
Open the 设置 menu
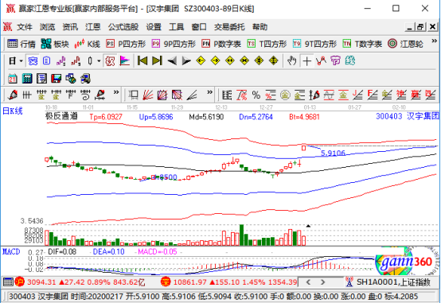click(x=154, y=27)
